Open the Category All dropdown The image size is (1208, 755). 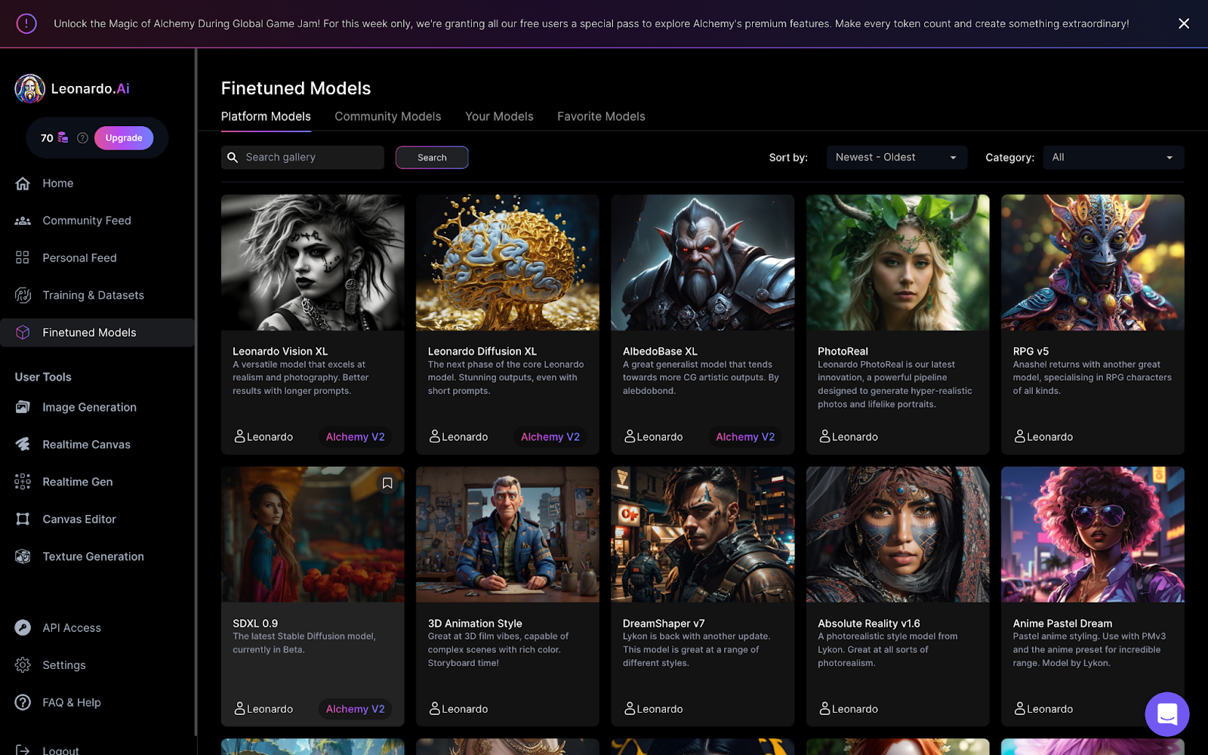pyautogui.click(x=1114, y=157)
